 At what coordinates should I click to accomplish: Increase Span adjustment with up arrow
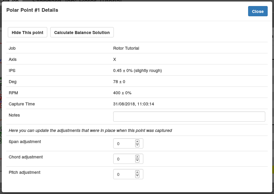137,142
